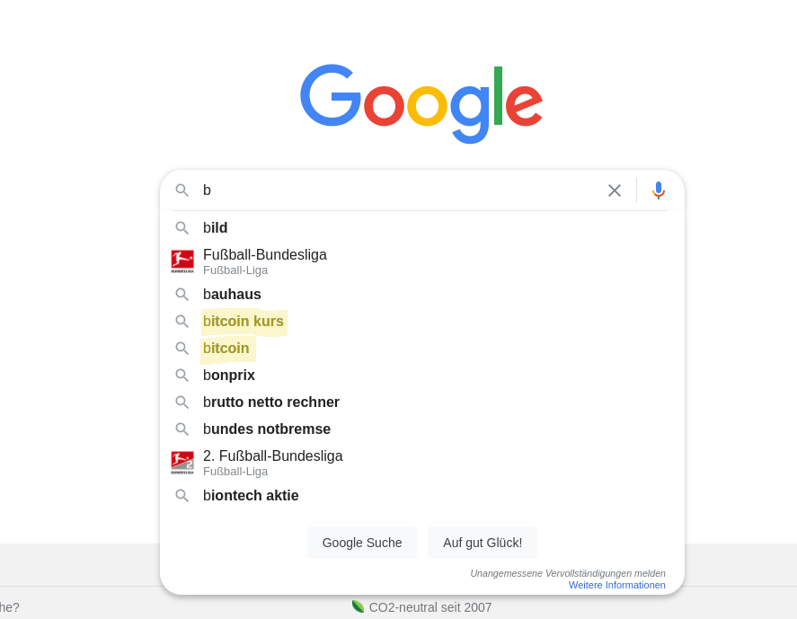Click the green leaf CO2-neutral icon
This screenshot has width=797, height=619.
click(x=358, y=606)
